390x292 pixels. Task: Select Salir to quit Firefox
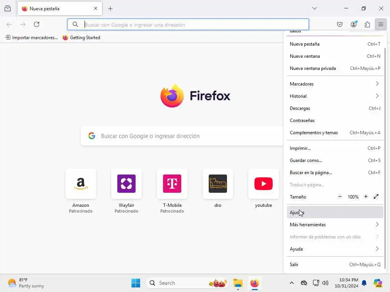(335, 265)
